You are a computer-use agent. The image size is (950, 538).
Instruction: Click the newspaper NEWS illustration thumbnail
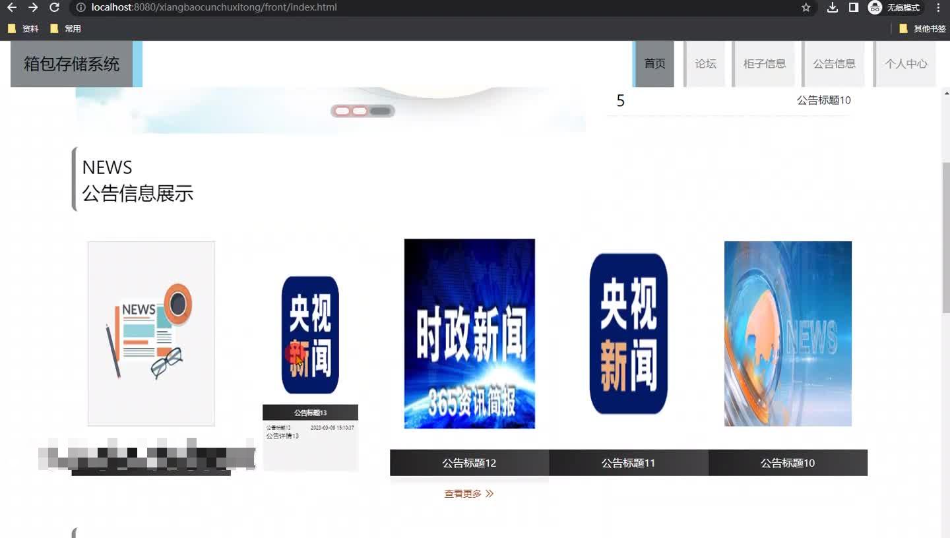tap(151, 334)
